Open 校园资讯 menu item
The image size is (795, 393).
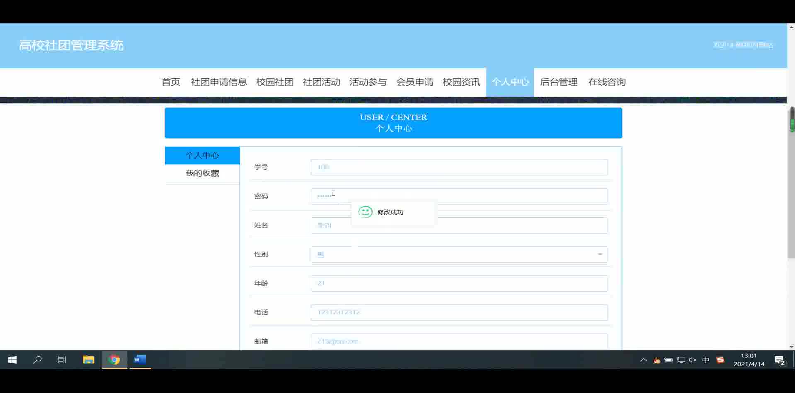pos(461,82)
